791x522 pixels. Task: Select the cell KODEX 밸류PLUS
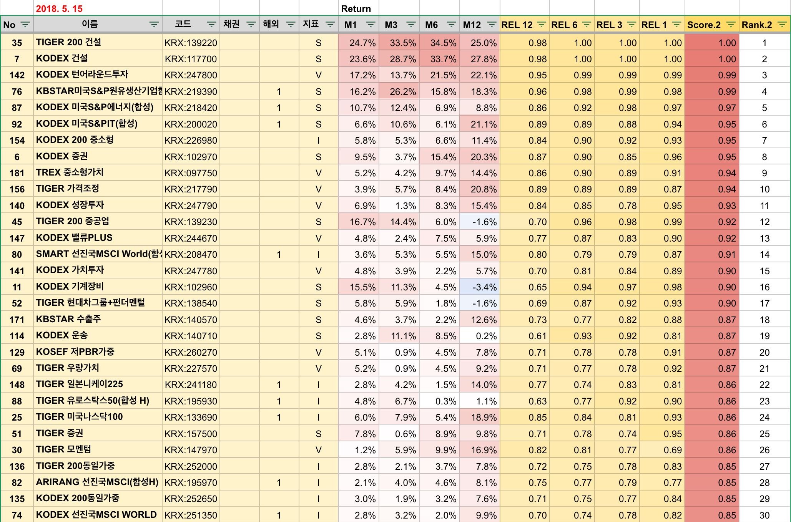click(98, 238)
